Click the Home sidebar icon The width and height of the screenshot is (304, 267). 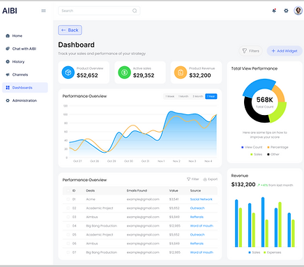coord(8,36)
